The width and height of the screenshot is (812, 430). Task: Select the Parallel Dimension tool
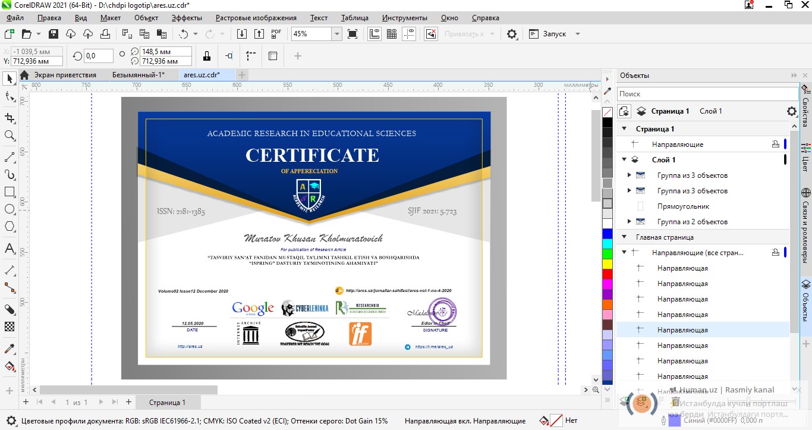click(x=10, y=270)
